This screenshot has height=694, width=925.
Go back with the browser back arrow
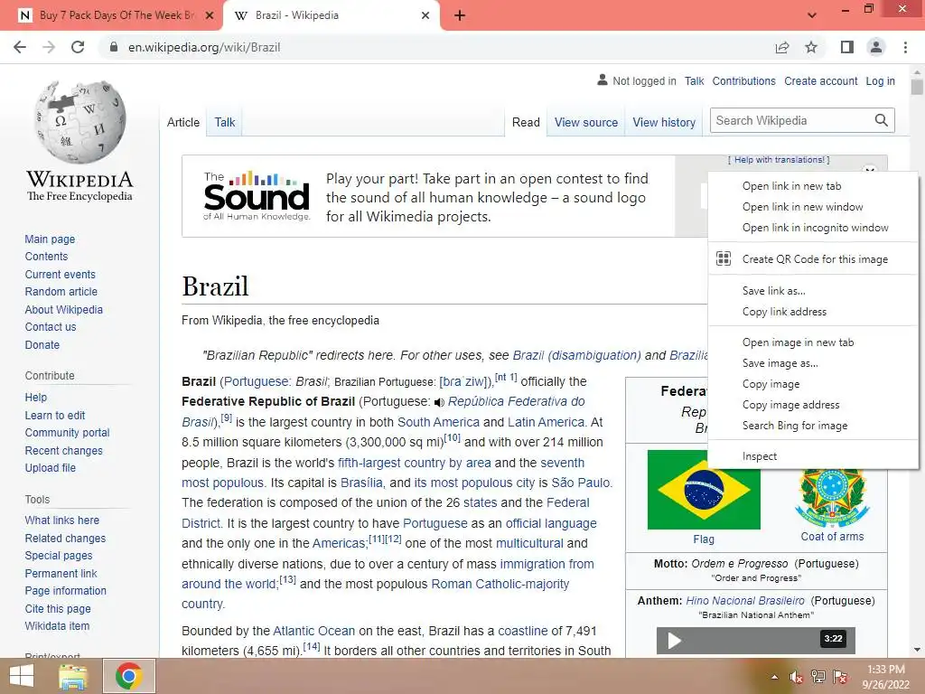click(20, 47)
